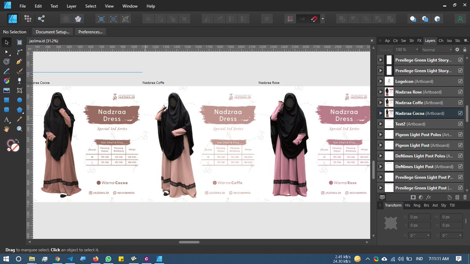This screenshot has height=264, width=470.
Task: Select the Fill gradient tool
Action: (x=7, y=81)
